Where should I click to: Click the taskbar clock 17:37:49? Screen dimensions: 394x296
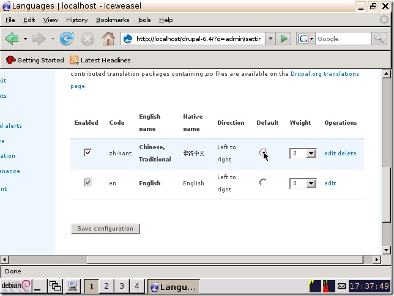(x=370, y=286)
